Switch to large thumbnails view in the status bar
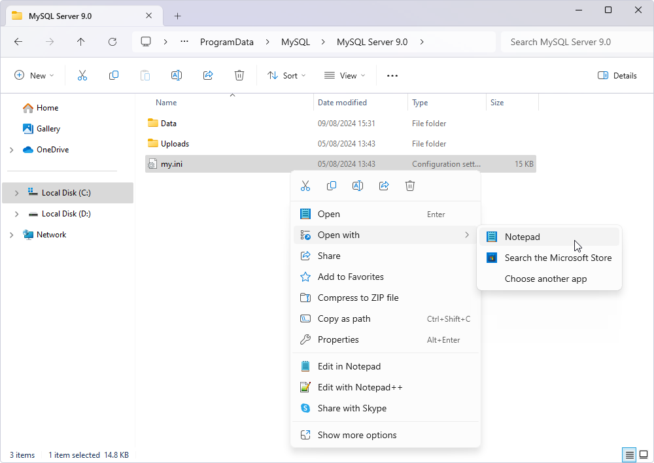The width and height of the screenshot is (654, 463). (x=644, y=454)
